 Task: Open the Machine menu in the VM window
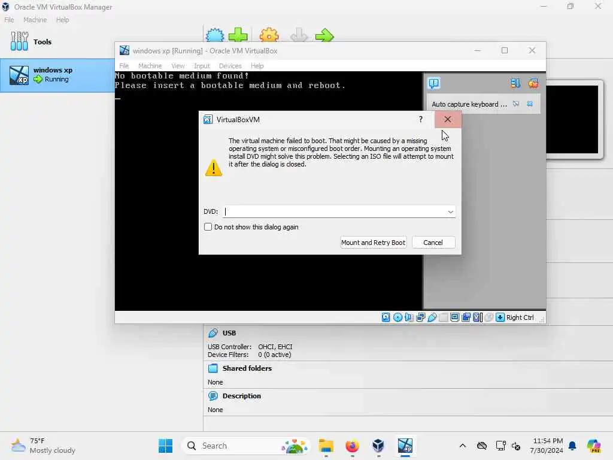[x=150, y=66]
